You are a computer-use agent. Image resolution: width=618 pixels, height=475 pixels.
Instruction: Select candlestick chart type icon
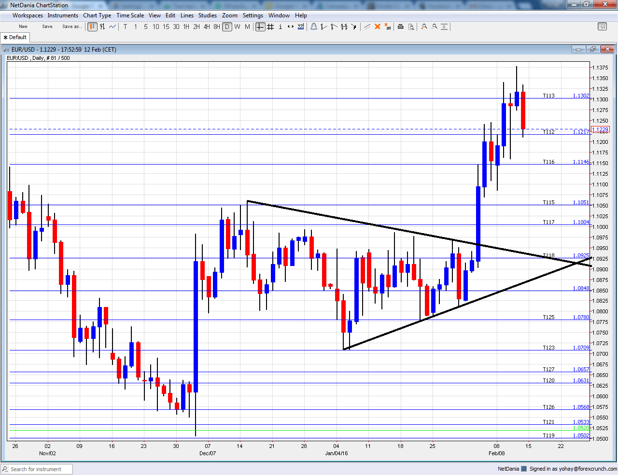click(x=93, y=27)
